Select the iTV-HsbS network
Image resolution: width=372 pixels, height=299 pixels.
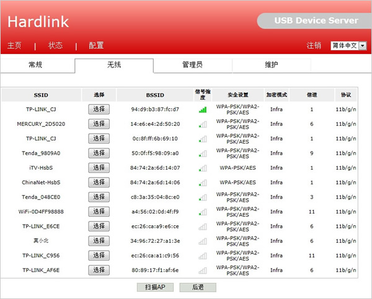(x=99, y=168)
